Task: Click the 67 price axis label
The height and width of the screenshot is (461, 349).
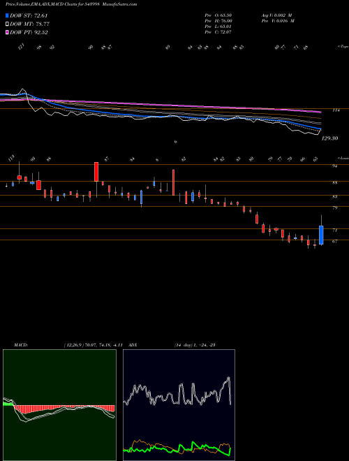Action: pyautogui.click(x=335, y=242)
